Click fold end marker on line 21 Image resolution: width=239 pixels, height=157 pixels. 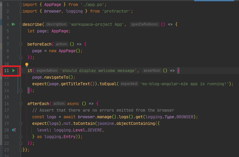(21, 137)
